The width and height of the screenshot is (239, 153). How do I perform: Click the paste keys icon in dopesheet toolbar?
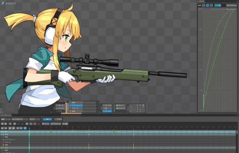6,124
